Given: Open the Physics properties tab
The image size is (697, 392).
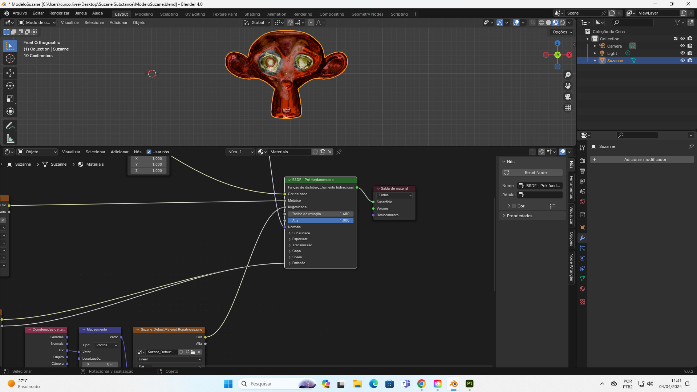Looking at the screenshot, I should [x=582, y=258].
